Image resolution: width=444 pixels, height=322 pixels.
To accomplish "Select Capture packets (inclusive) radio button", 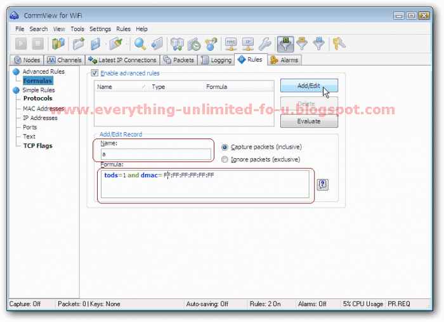I will pyautogui.click(x=225, y=147).
